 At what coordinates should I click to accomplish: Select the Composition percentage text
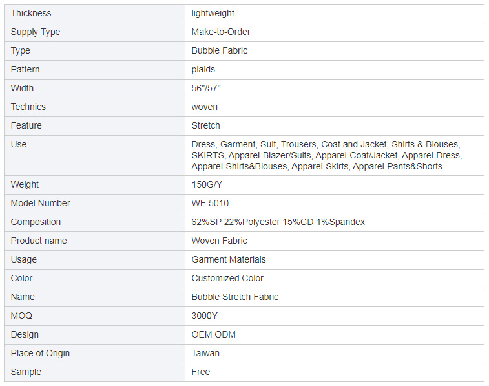(278, 222)
